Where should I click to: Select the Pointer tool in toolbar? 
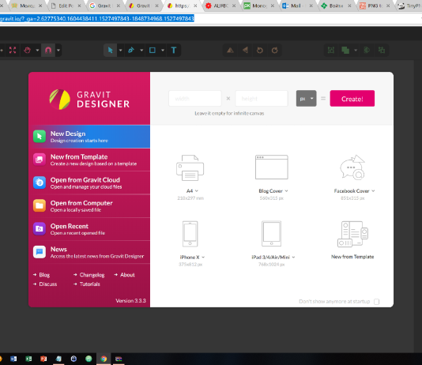(110, 51)
